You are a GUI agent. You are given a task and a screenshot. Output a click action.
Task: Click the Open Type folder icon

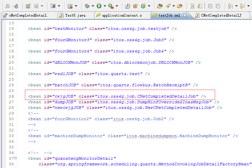[160, 6]
